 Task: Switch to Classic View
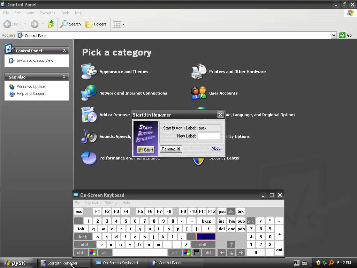[35, 60]
